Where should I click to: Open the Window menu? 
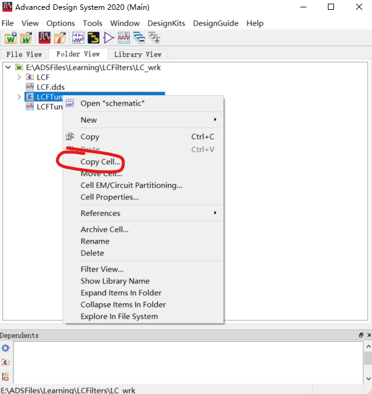125,23
